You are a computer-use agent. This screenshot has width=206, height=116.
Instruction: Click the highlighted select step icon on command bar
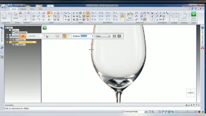click(64, 36)
